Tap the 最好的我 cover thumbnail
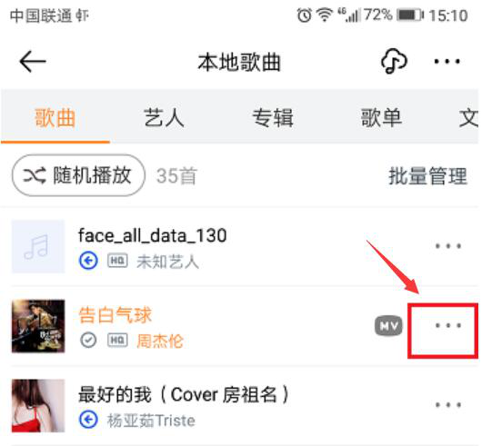This screenshot has height=446, width=482. coord(38,405)
